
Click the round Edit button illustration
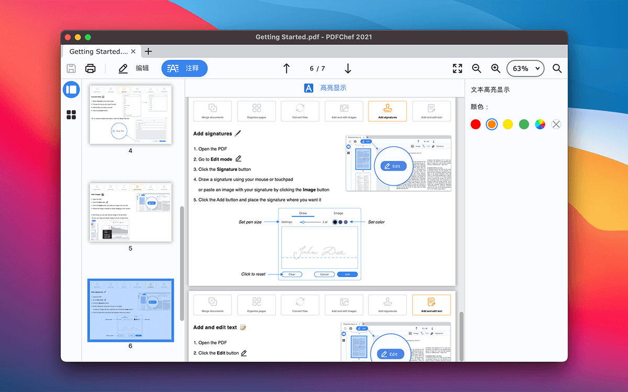pos(393,166)
